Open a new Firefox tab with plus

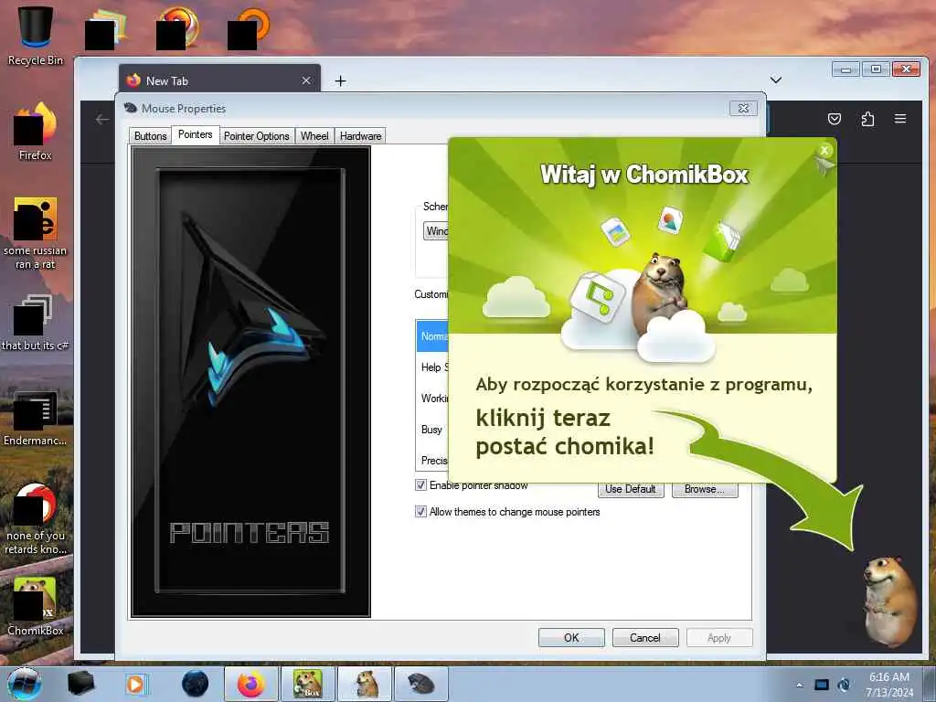point(340,80)
